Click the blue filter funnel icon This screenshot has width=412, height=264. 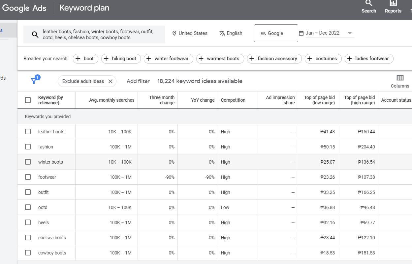34,81
